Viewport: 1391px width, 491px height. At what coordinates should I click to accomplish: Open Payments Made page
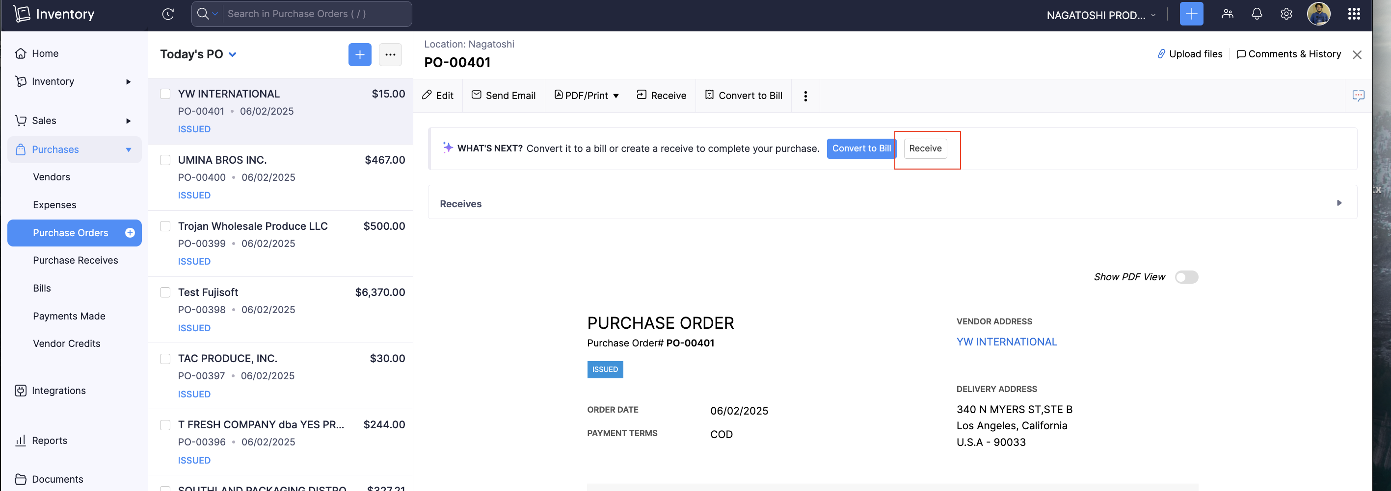(69, 317)
